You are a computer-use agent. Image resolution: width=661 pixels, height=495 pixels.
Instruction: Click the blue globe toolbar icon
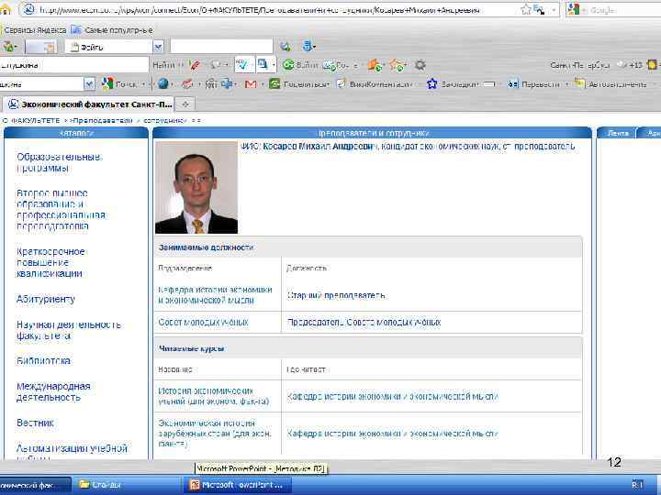coord(163,83)
